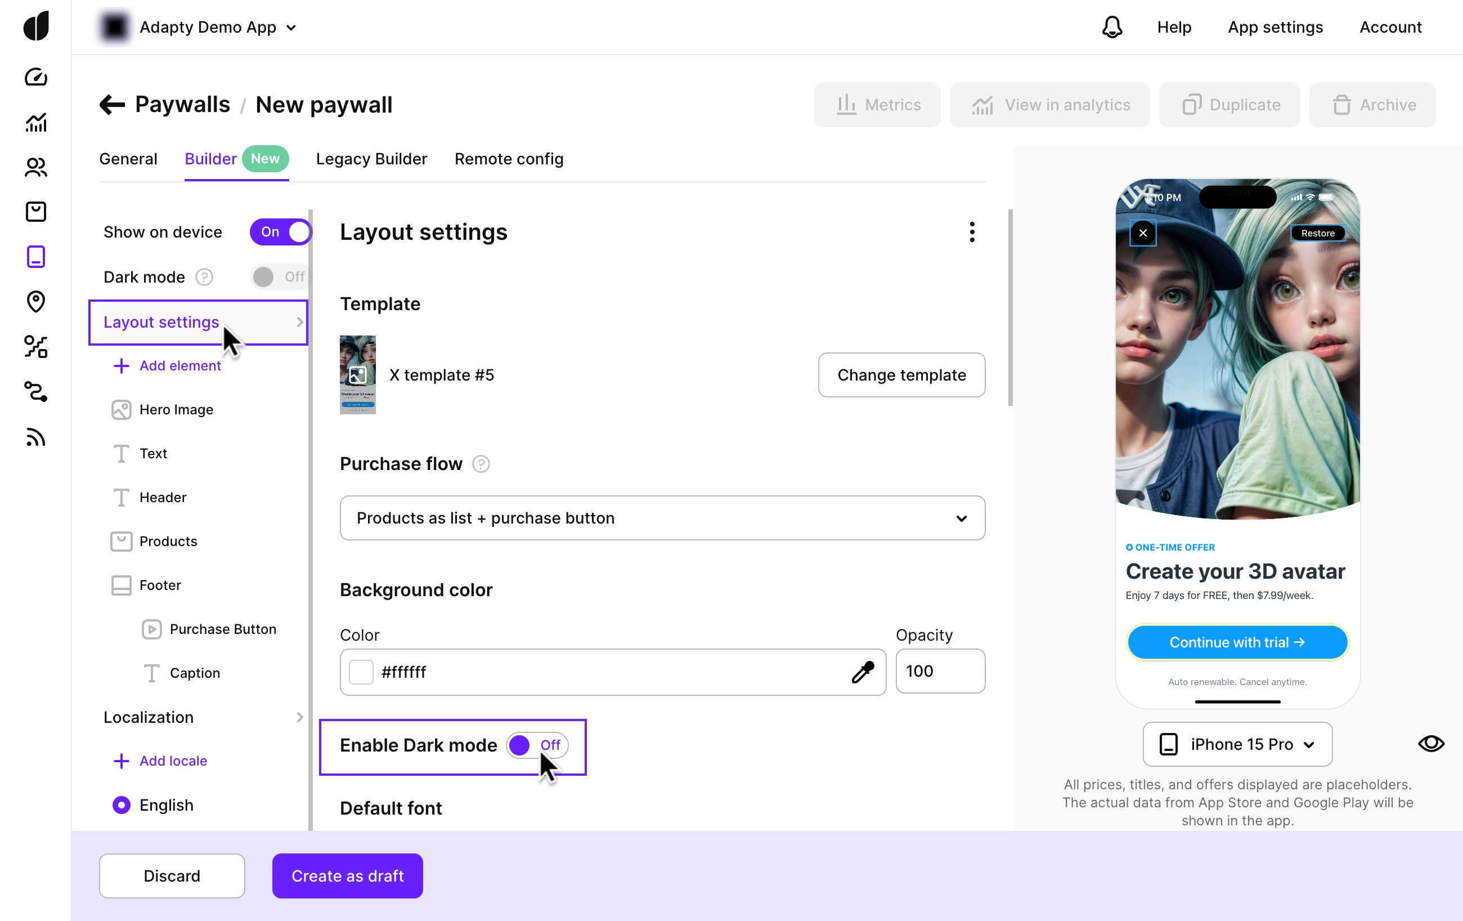
Task: Open the iPhone 15 Pro device dropdown
Action: (1237, 744)
